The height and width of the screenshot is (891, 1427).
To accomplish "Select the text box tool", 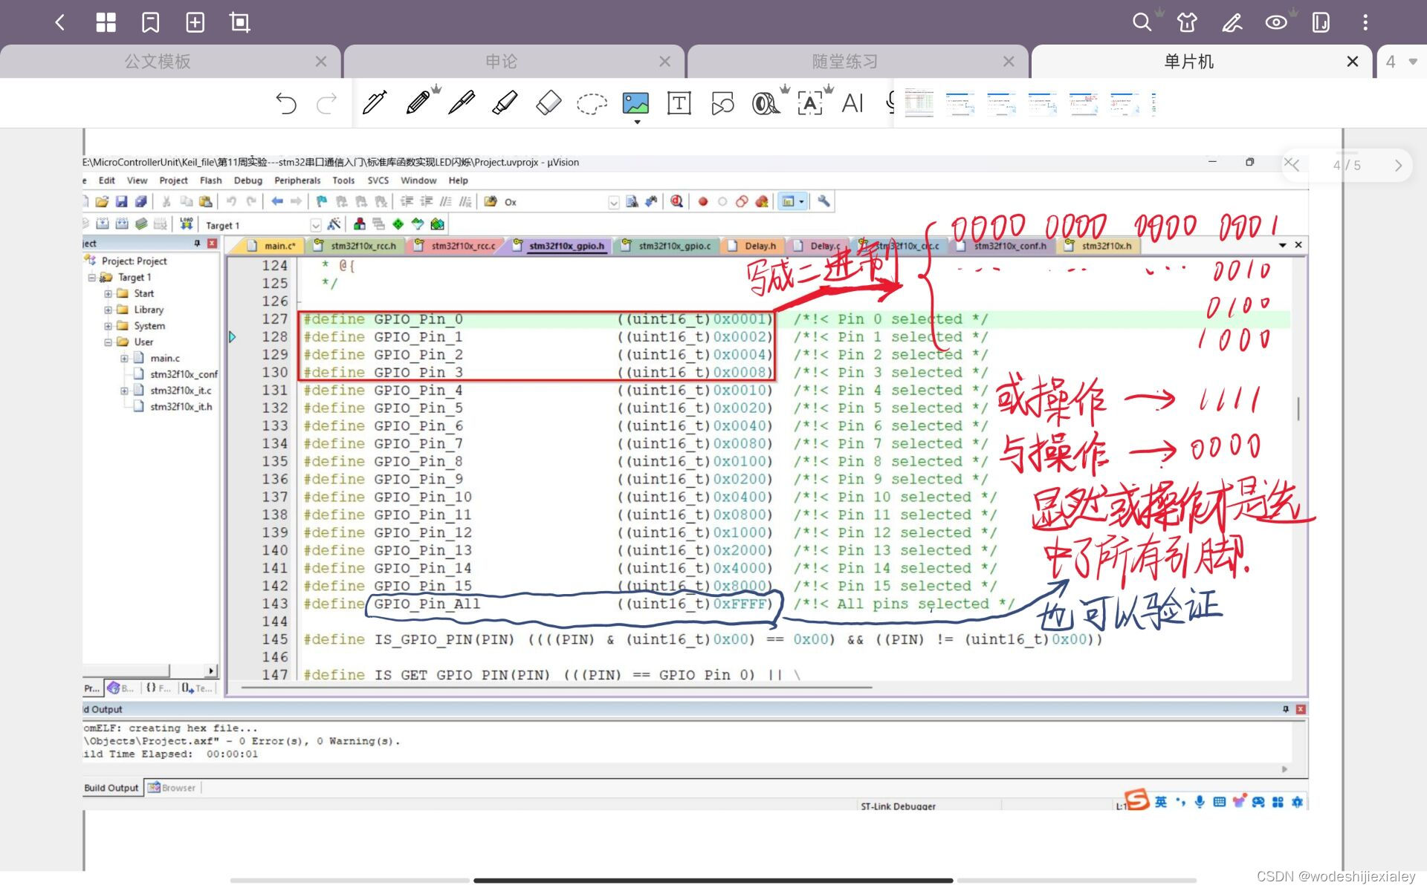I will pyautogui.click(x=679, y=102).
